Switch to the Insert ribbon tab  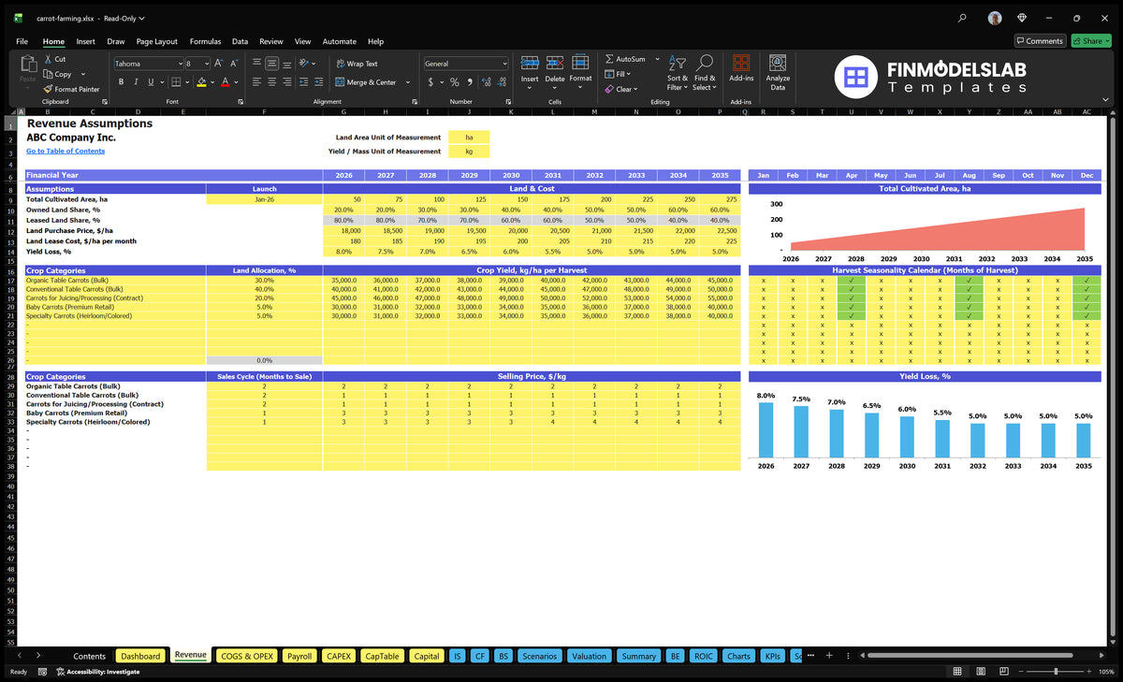85,41
